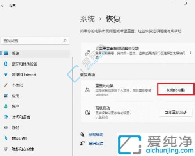Viewport: 195px width, 156px height.
Task: Click the 个性化 paintbrush icon
Action: [x=6, y=85]
